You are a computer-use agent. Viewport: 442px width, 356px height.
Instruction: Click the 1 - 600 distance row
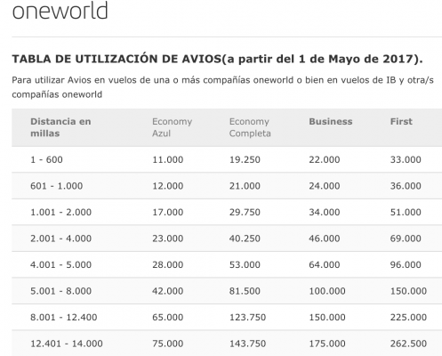pyautogui.click(x=227, y=159)
